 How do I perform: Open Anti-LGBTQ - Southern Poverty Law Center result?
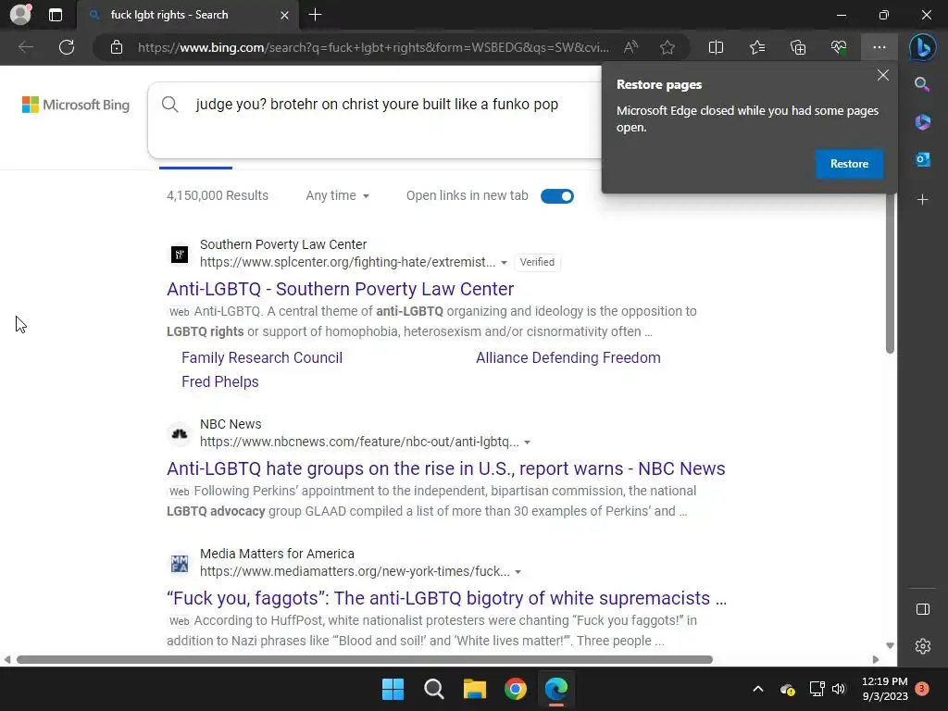341,289
